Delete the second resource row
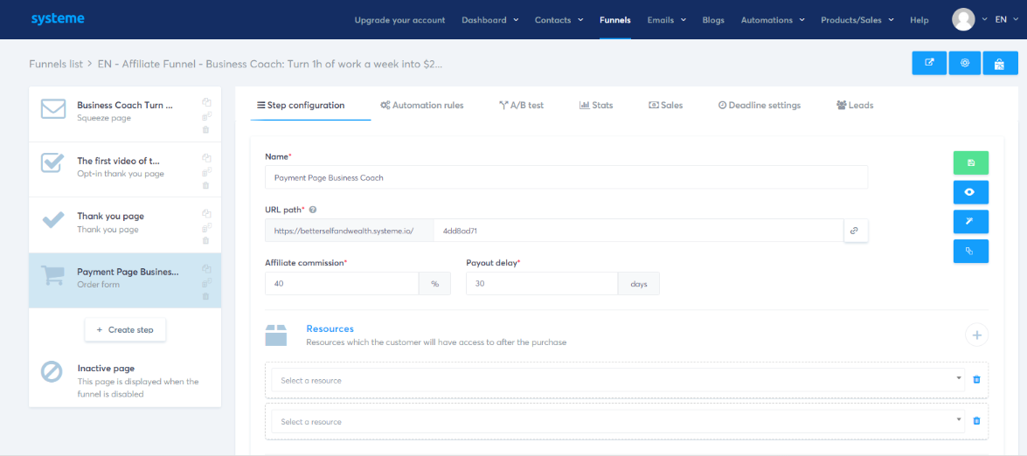 pyautogui.click(x=976, y=421)
